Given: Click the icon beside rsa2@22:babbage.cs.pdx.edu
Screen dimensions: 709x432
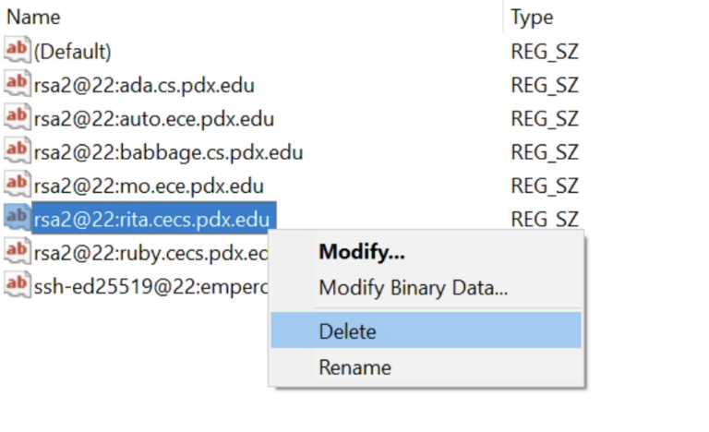Looking at the screenshot, I should pyautogui.click(x=17, y=151).
